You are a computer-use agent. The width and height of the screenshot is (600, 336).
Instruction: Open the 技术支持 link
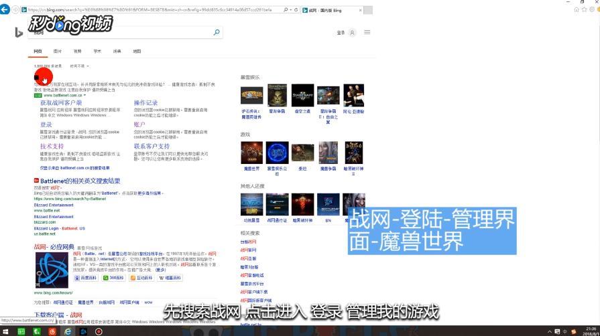[x=52, y=147]
